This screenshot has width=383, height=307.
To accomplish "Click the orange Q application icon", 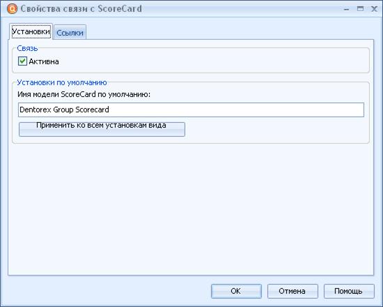I will (12, 9).
